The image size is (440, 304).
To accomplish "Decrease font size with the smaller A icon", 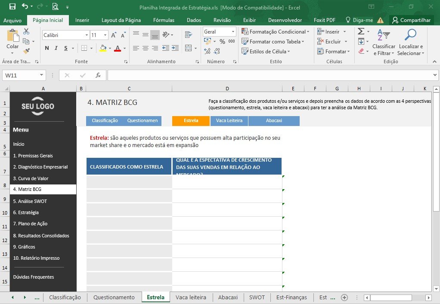I will pyautogui.click(x=123, y=35).
